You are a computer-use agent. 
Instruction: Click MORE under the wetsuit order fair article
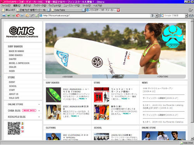click(x=125, y=99)
